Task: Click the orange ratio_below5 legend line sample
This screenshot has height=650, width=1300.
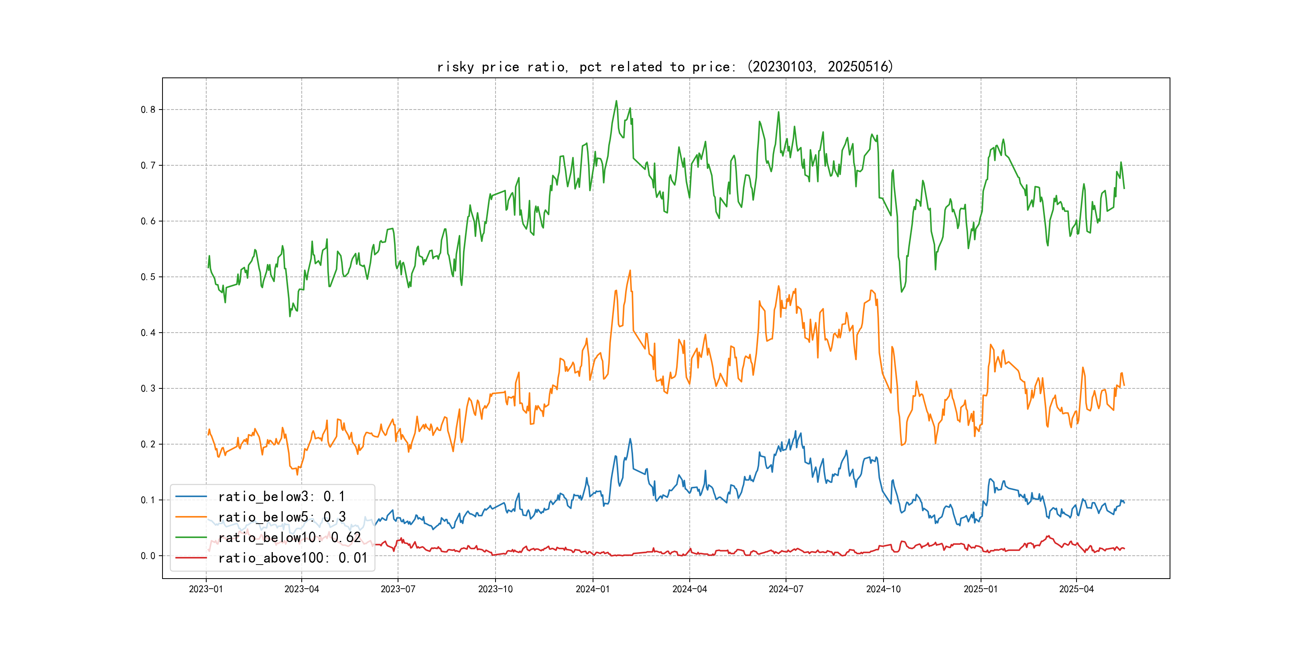Action: point(191,517)
